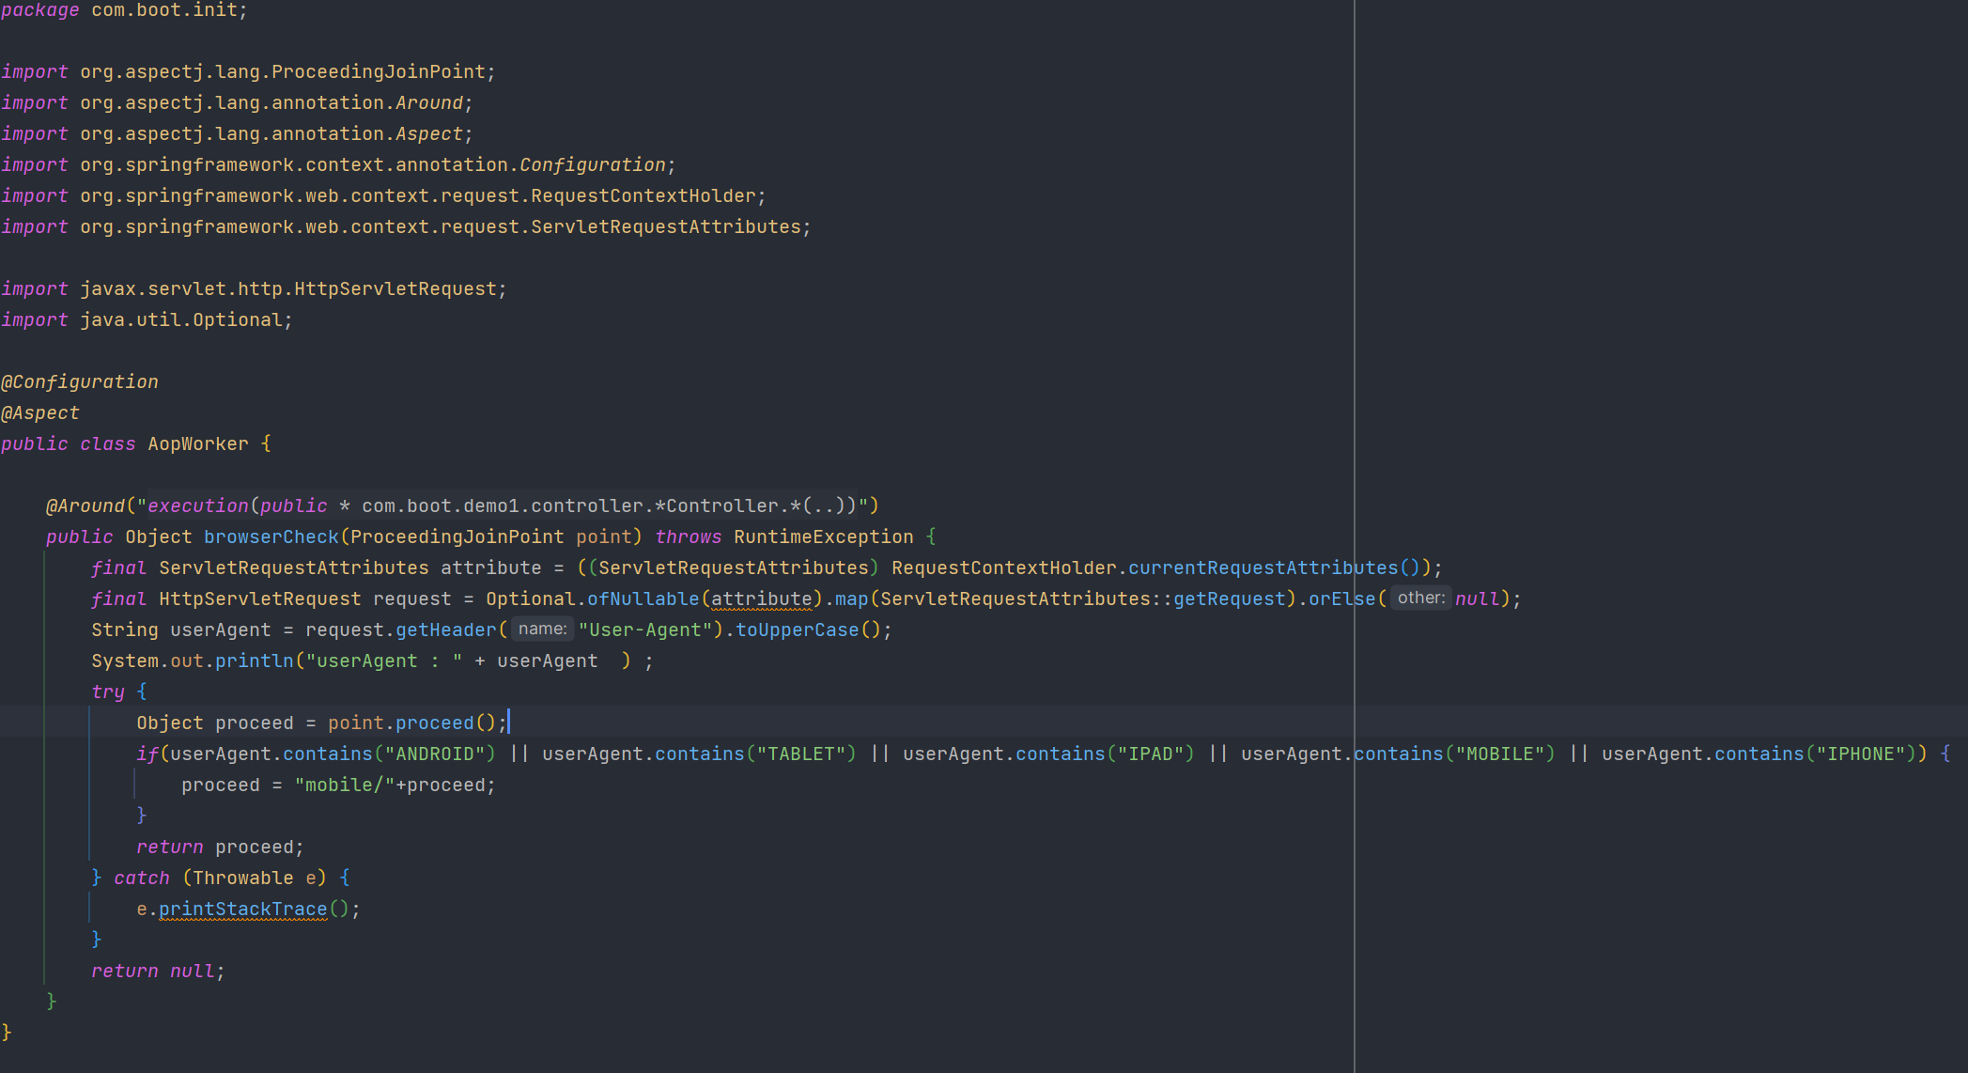This screenshot has width=1968, height=1073.
Task: Click the @Around annotation on the method
Action: point(85,505)
